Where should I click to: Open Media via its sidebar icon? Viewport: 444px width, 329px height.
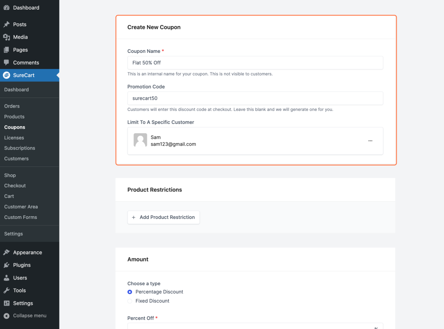7,37
